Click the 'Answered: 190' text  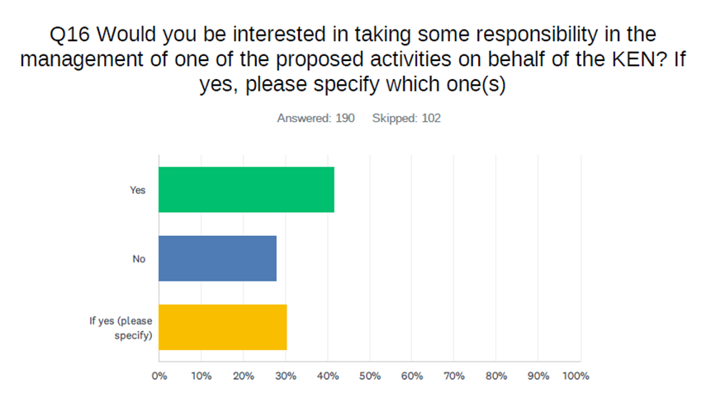click(315, 118)
